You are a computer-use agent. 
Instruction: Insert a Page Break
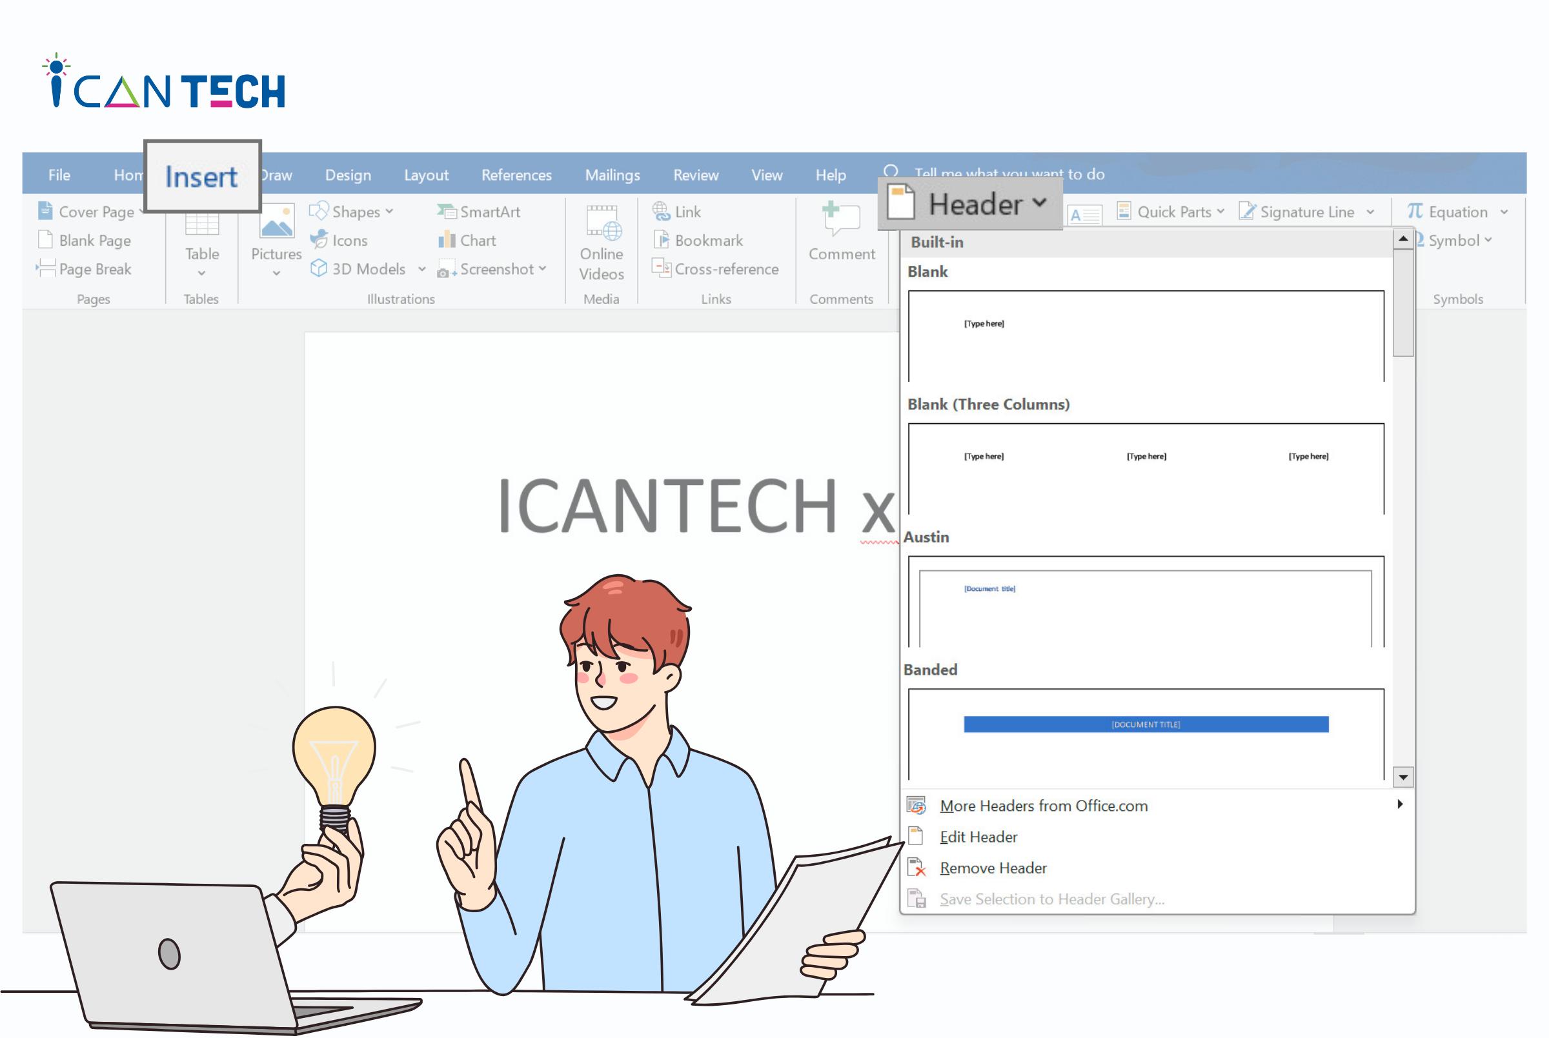pos(84,269)
